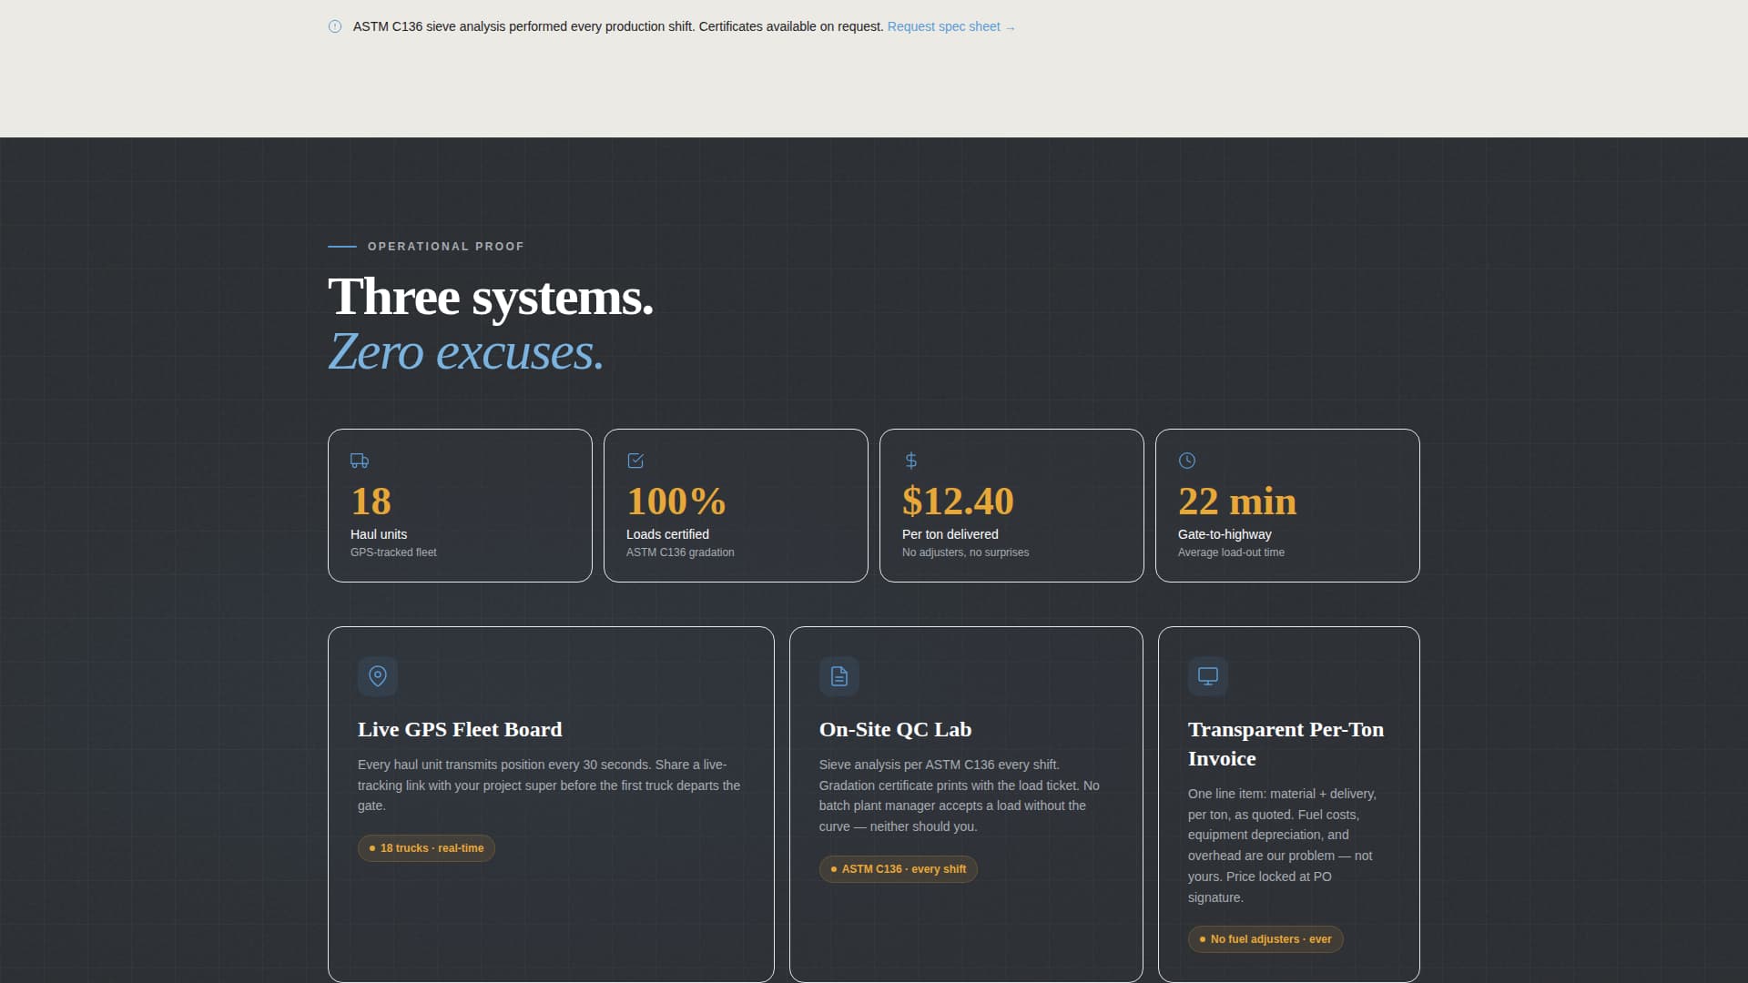Click the '18 trucks · real-time' badge
The width and height of the screenshot is (1748, 983).
(426, 848)
